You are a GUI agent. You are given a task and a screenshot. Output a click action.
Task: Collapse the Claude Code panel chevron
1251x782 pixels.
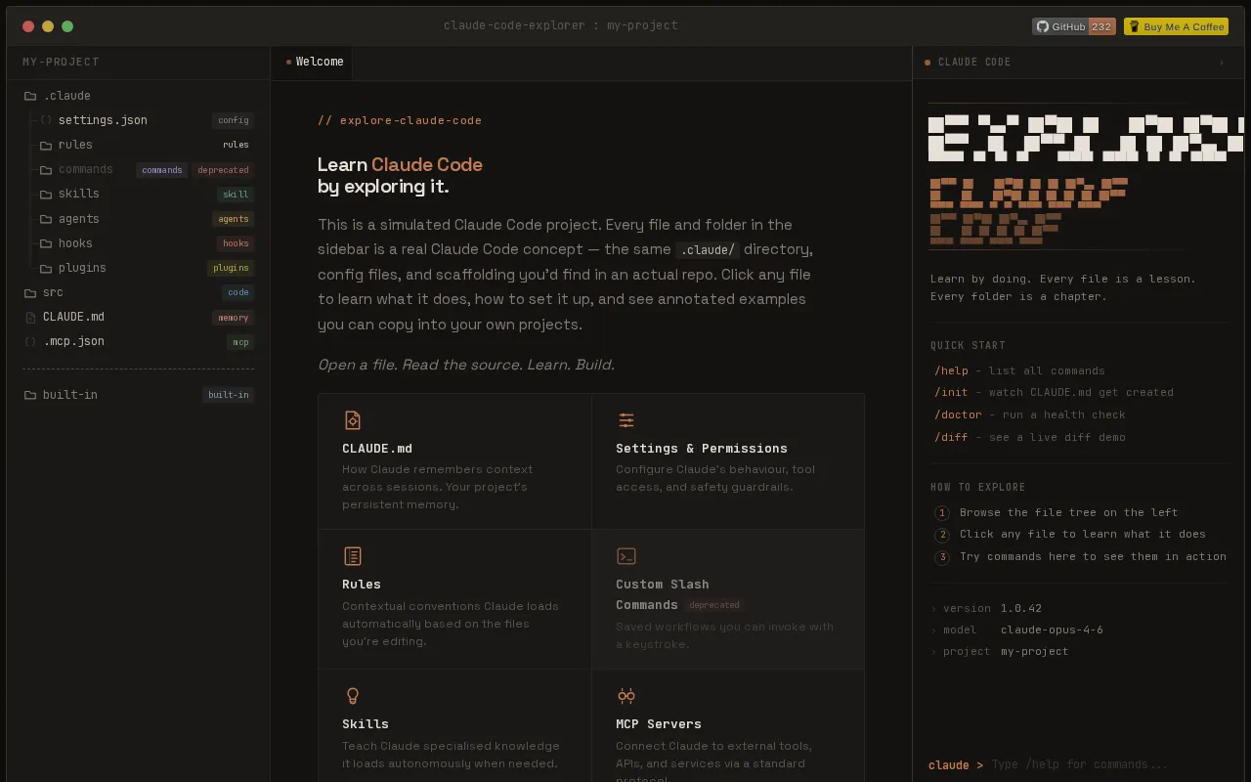pos(1222,63)
